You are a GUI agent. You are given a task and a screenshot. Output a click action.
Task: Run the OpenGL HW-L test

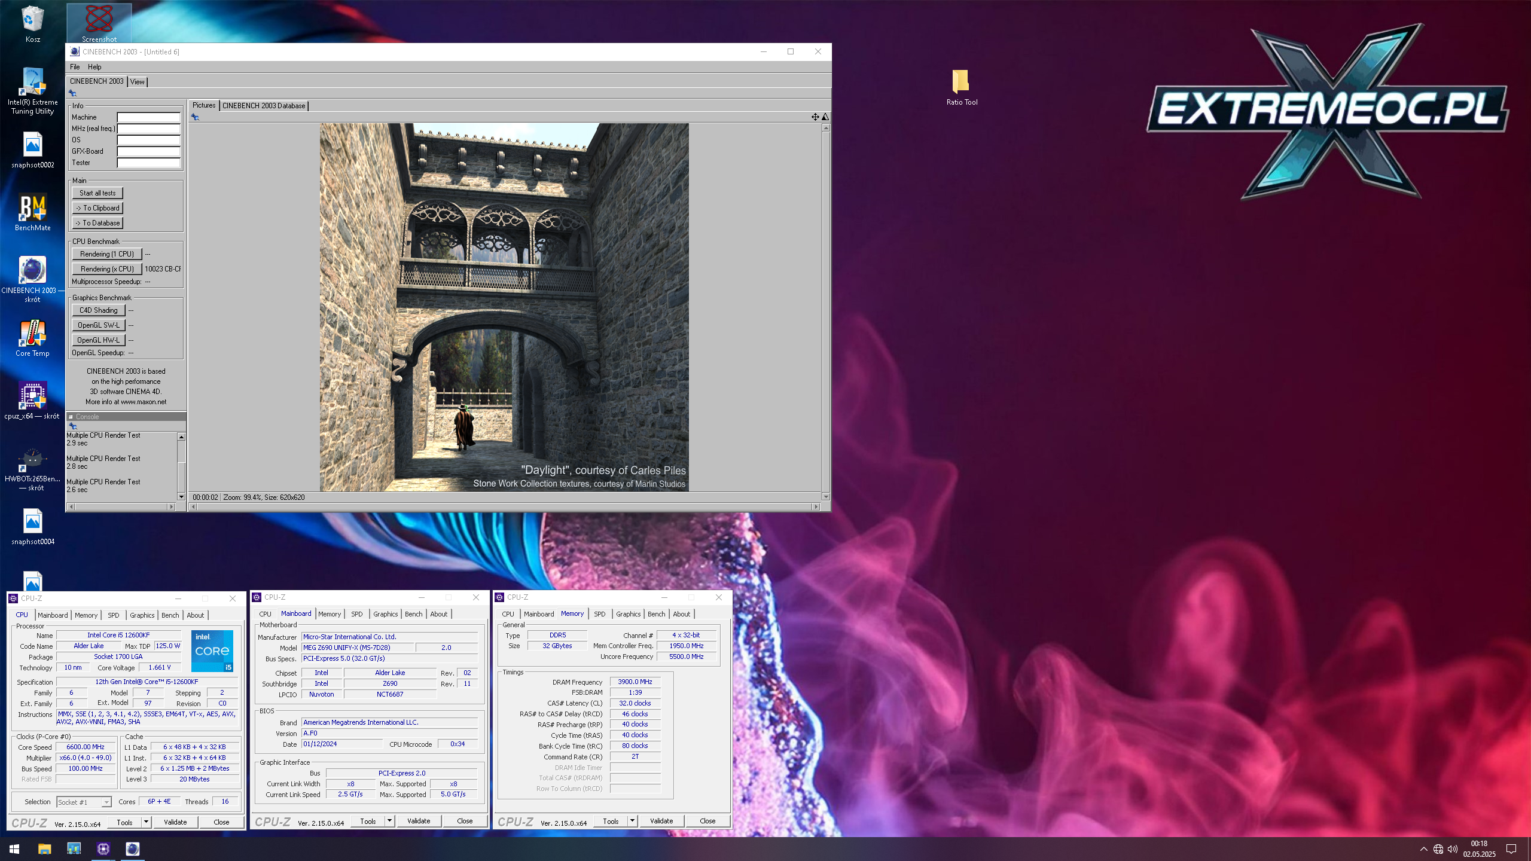[x=99, y=340]
